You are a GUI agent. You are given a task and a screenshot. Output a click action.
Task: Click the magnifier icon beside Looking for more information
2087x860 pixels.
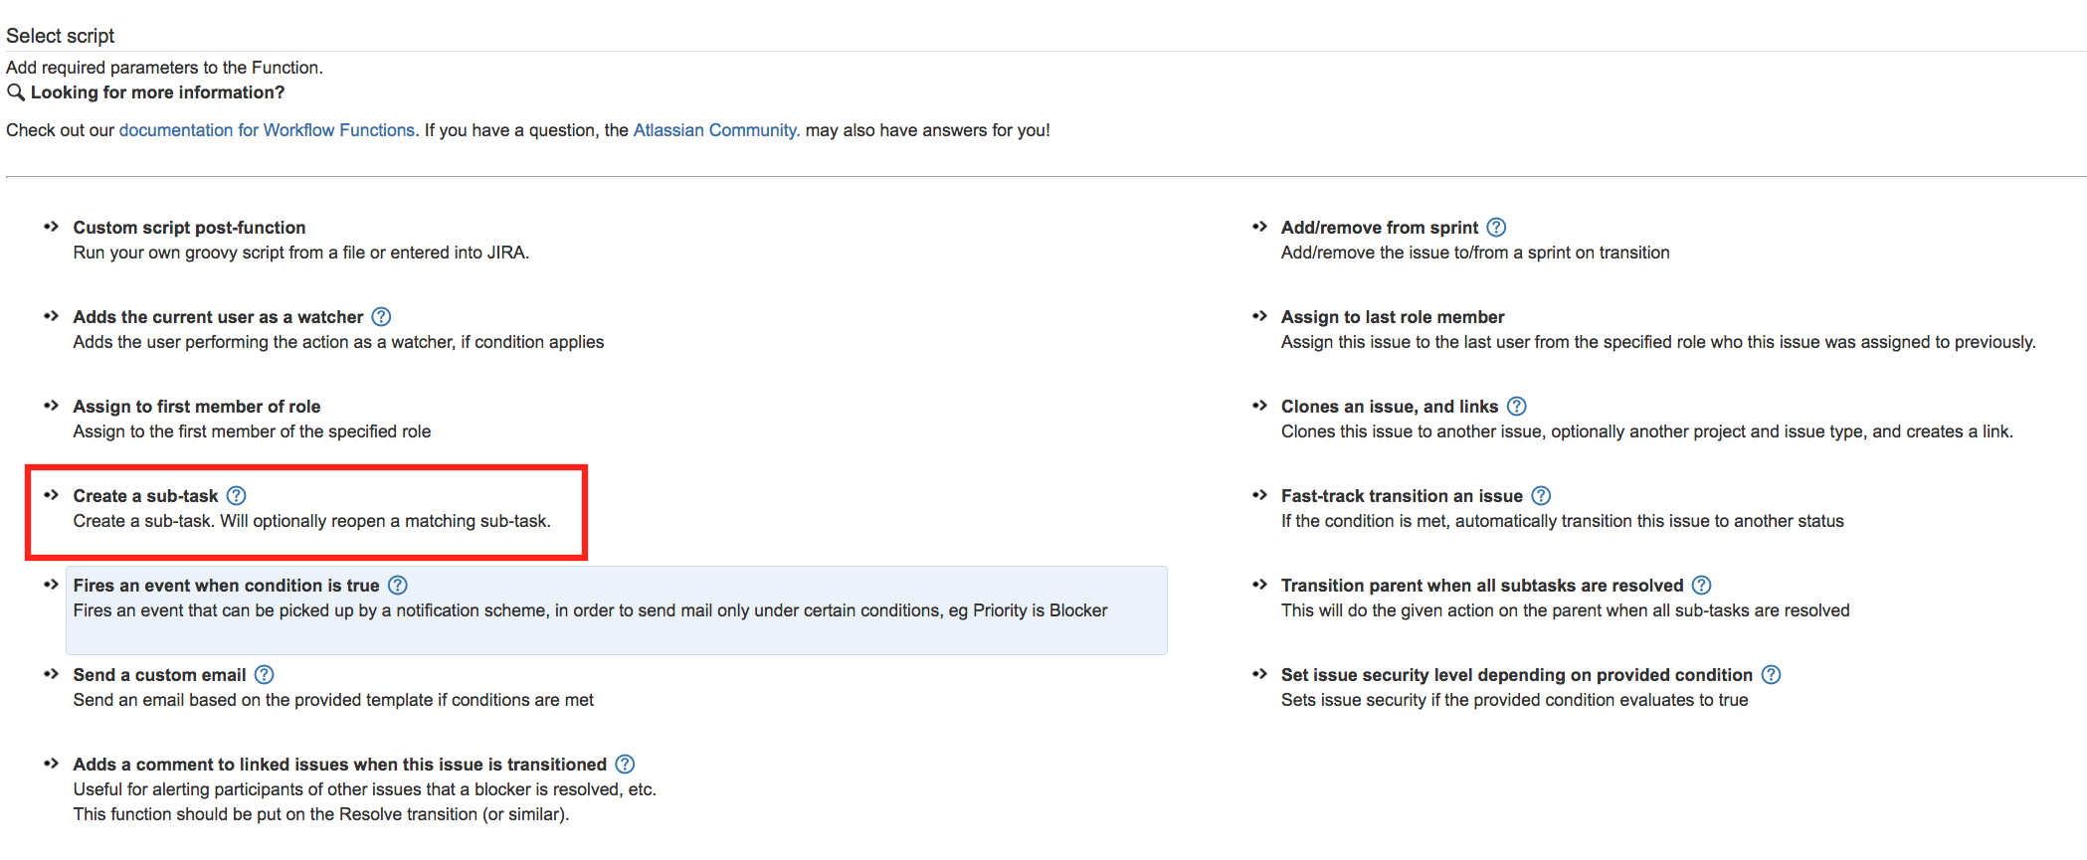pyautogui.click(x=16, y=92)
